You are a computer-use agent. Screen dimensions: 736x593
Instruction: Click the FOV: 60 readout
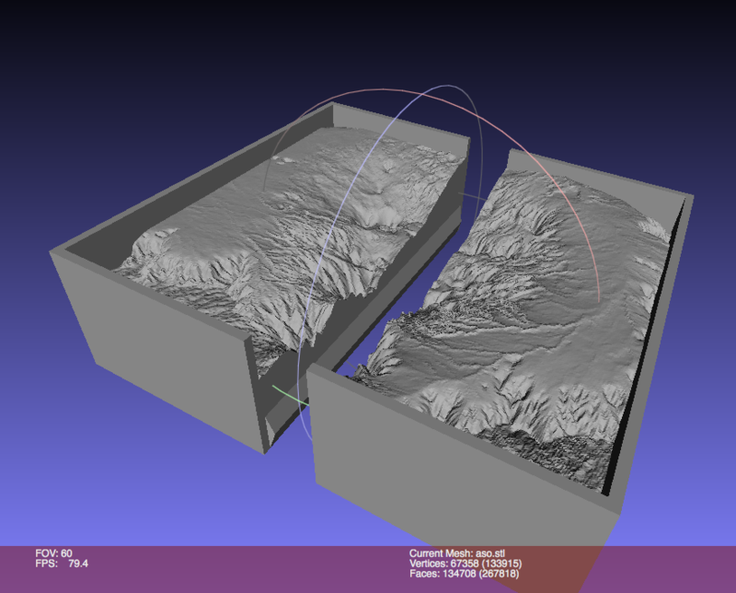point(53,553)
